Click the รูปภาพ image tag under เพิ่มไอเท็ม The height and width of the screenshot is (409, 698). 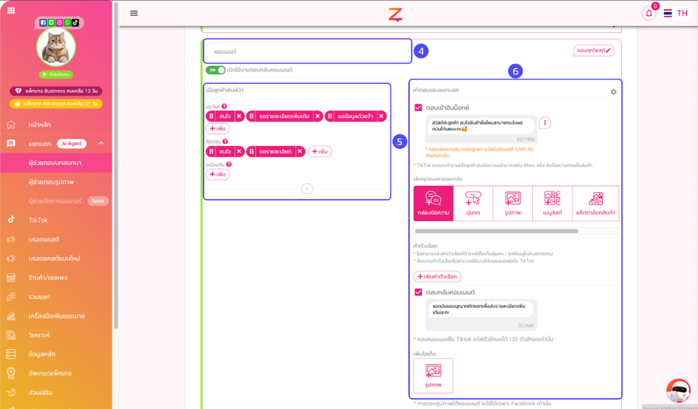[x=433, y=376]
